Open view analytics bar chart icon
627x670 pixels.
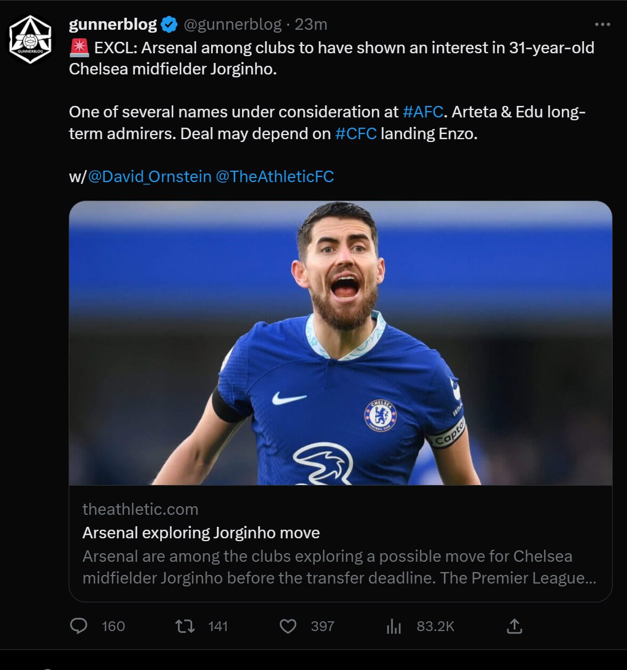pos(394,626)
